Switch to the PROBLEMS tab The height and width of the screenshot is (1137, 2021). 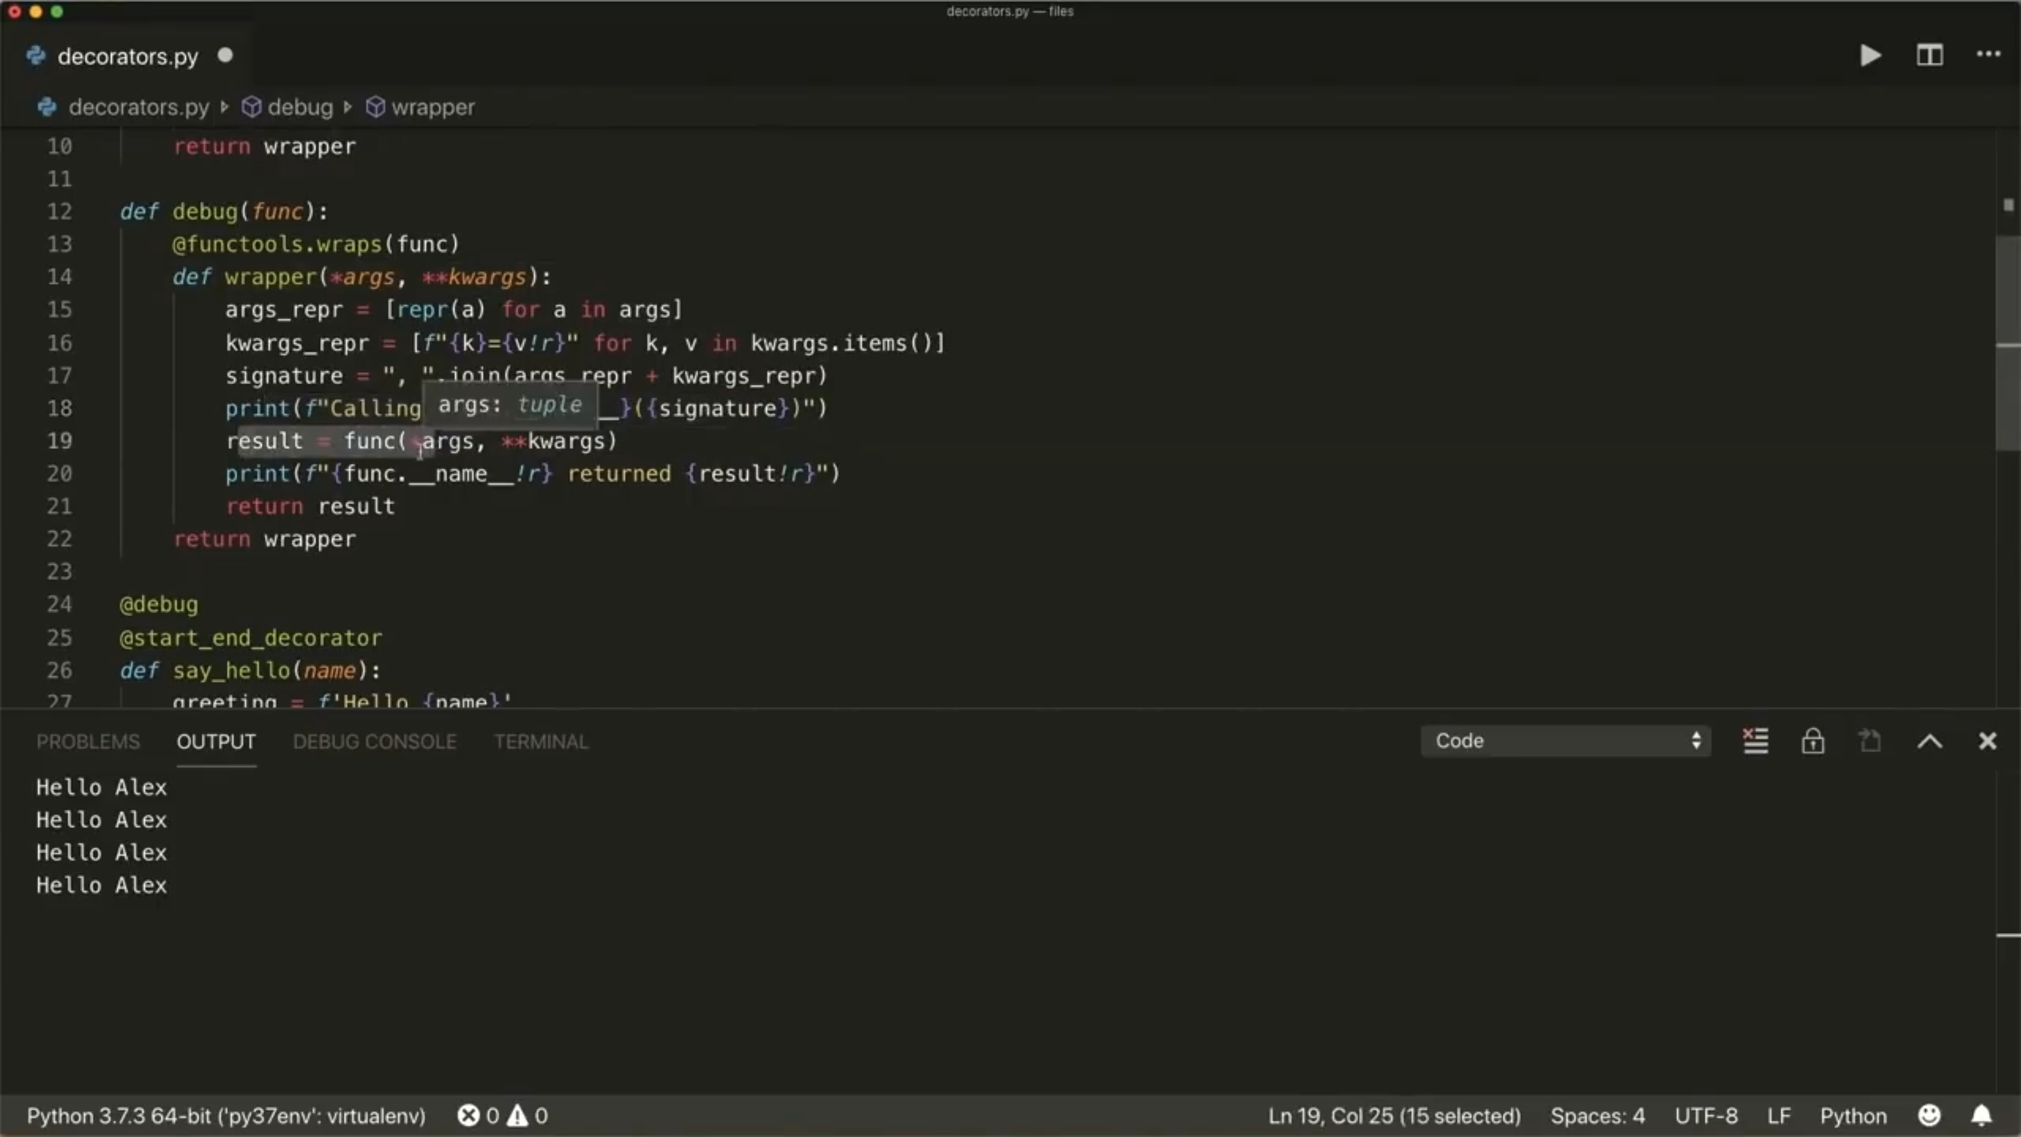point(88,742)
